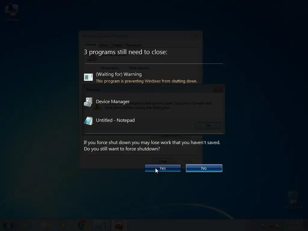Click the Device Manager program icon
Screen dimensions: 308x231
tap(88, 102)
